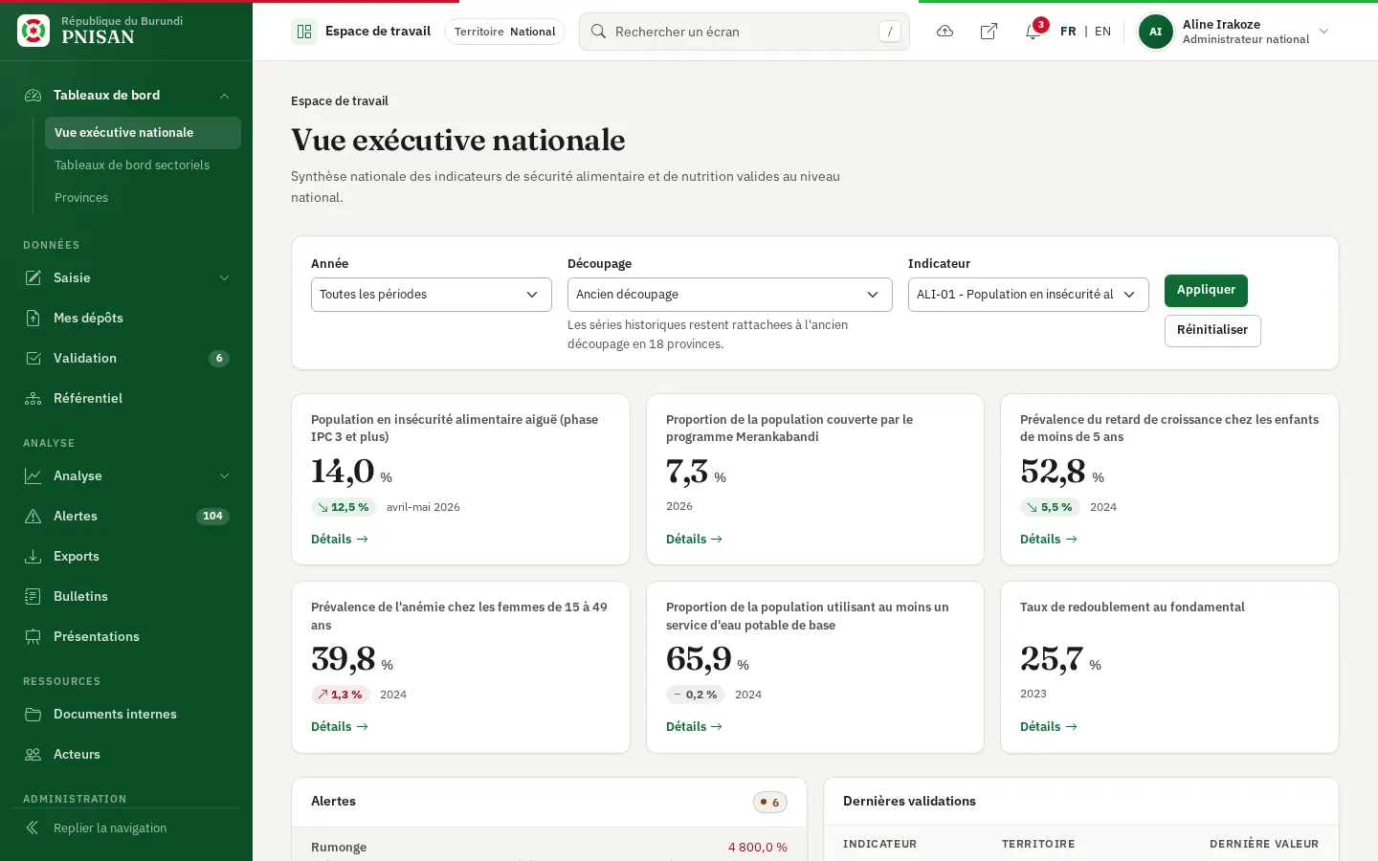Click the Alertes count badge showing 6

[x=770, y=802]
